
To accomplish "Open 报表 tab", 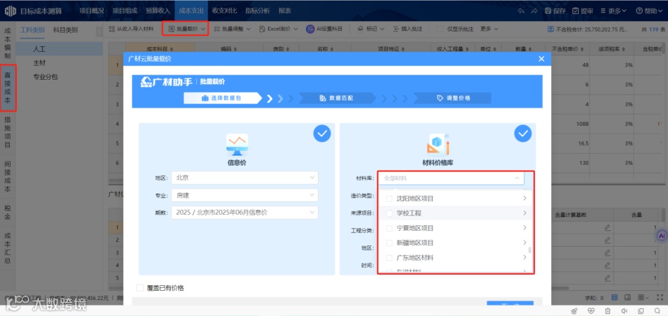I will point(285,10).
